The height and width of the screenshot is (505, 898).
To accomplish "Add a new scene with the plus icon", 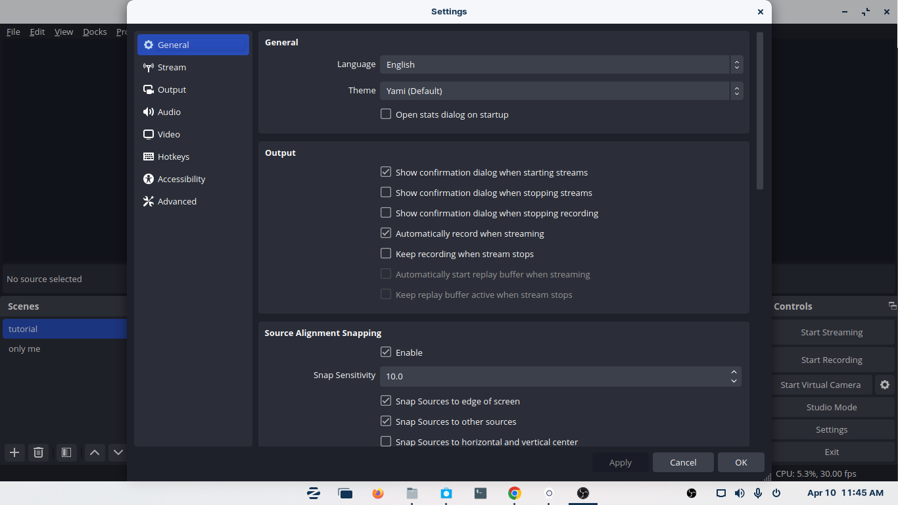I will click(14, 452).
